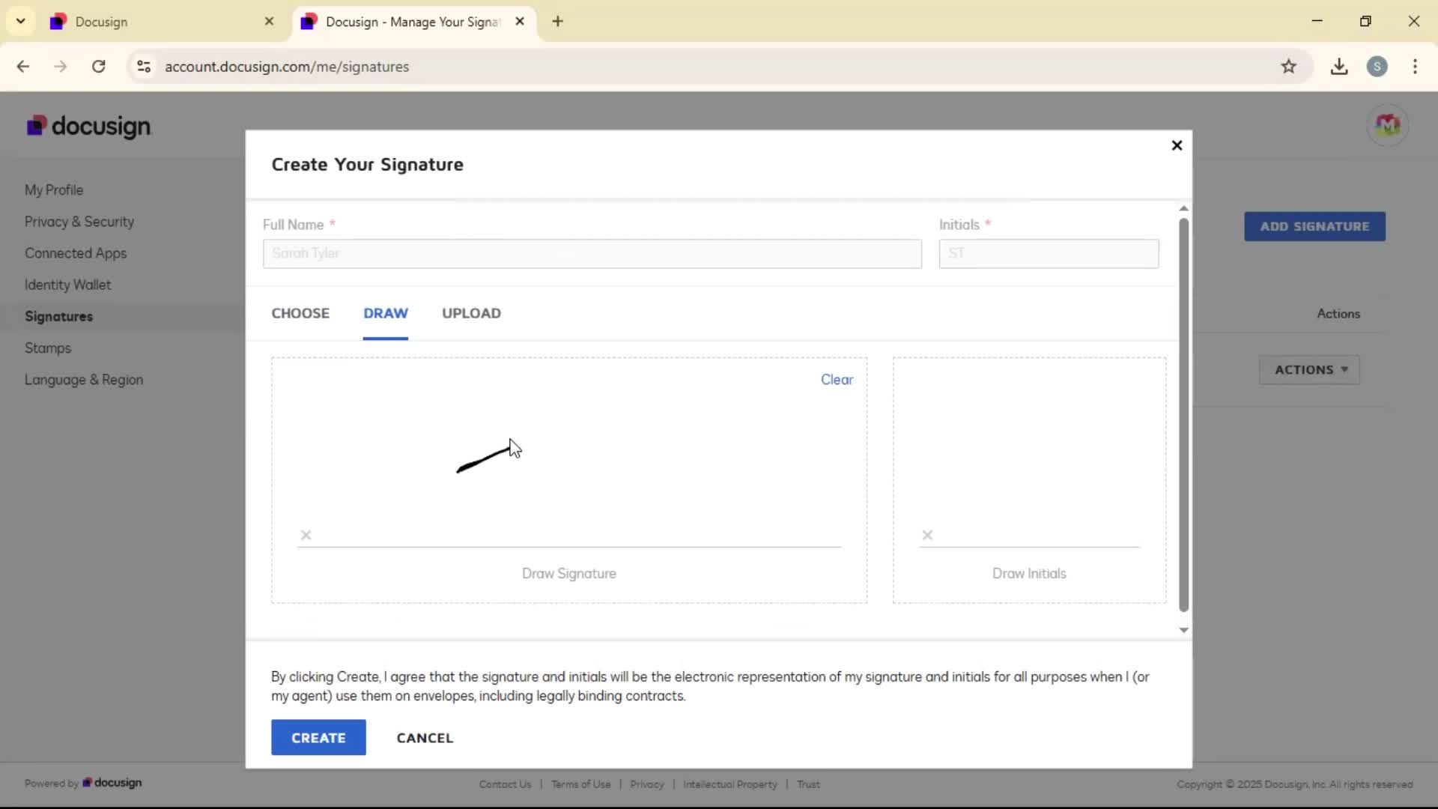Go back to previous page
Image resolution: width=1438 pixels, height=809 pixels.
23,67
